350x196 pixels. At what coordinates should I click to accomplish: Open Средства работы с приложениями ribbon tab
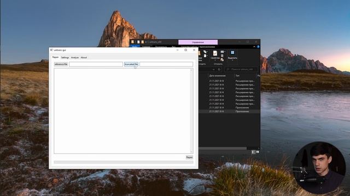click(198, 47)
